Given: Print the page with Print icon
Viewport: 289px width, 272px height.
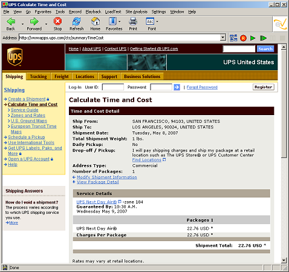Looking at the screenshot, I should (x=133, y=21).
